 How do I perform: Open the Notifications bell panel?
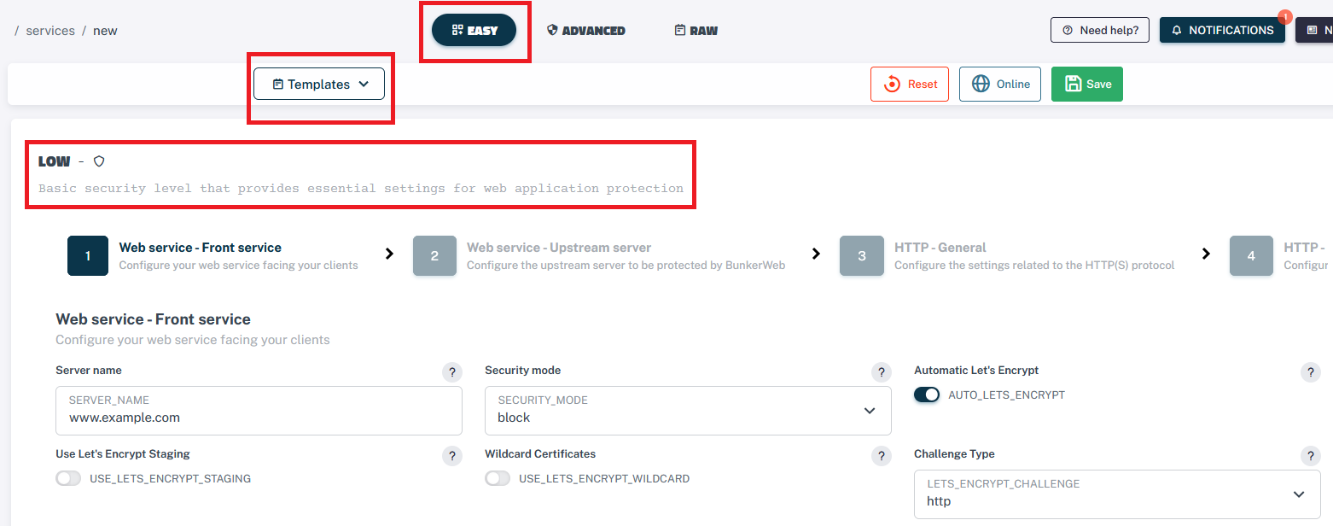[x=1221, y=30]
